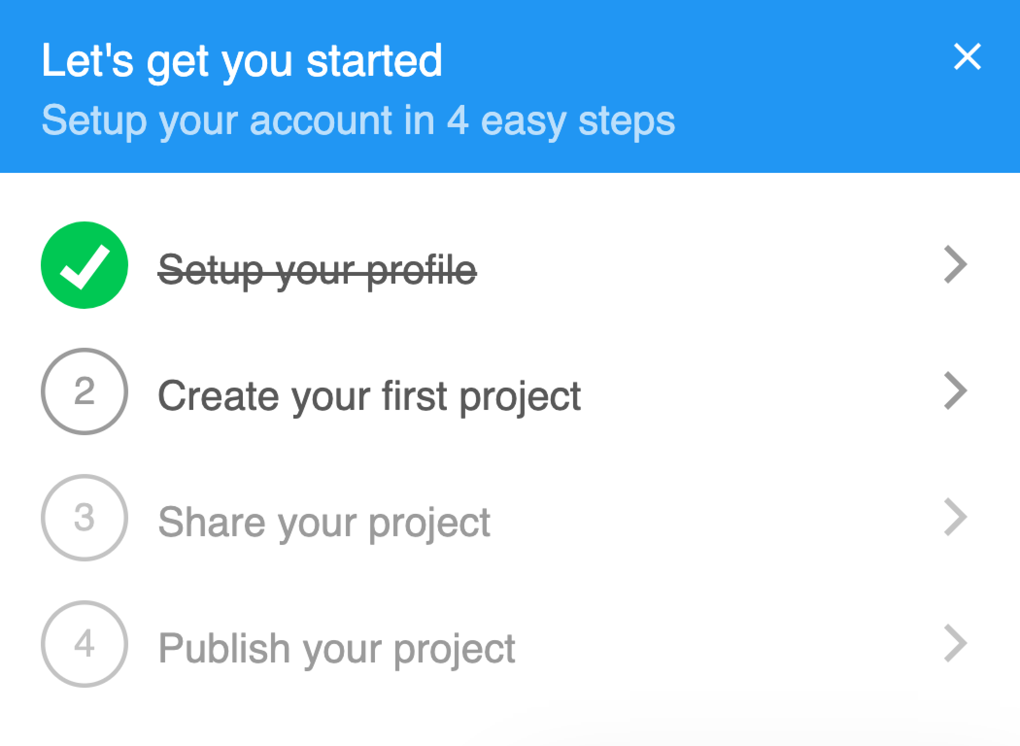The image size is (1020, 746).
Task: Click the numeral 4 in the subtitle
Action: [458, 120]
